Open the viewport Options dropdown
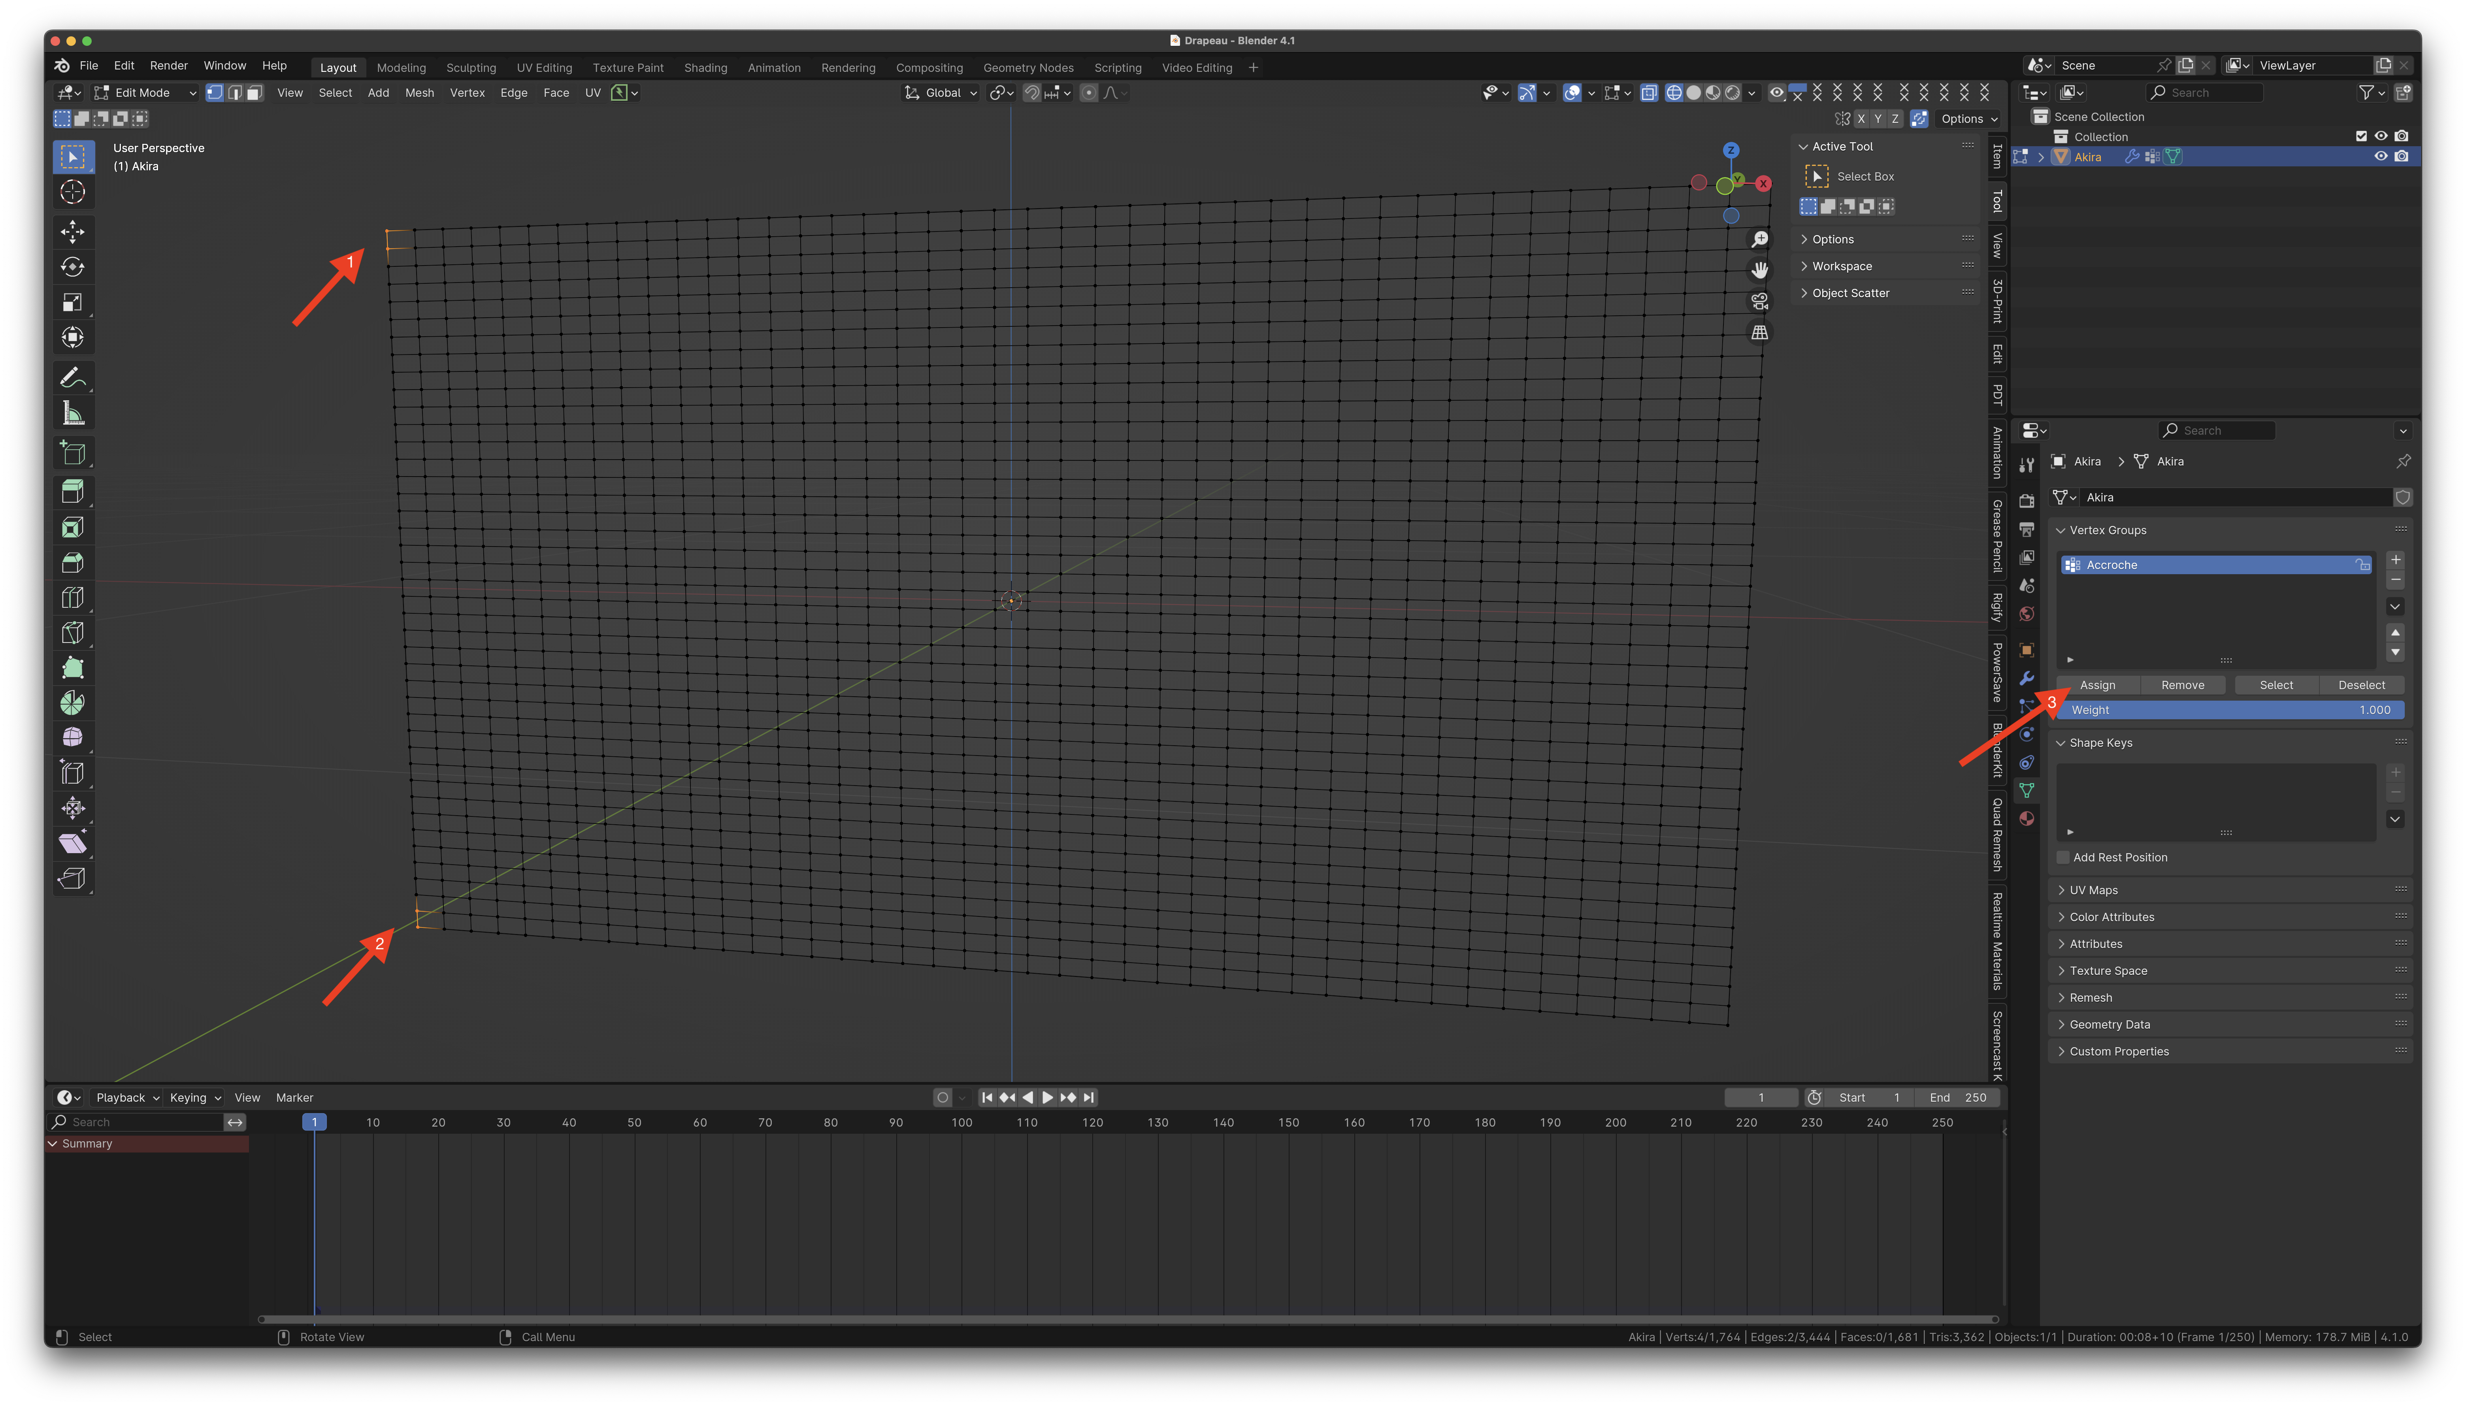The width and height of the screenshot is (2466, 1406). 1969,119
